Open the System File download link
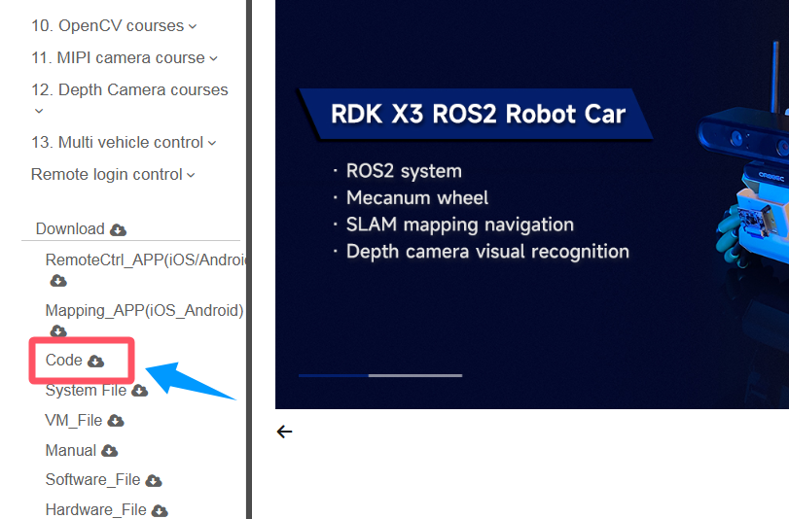Image resolution: width=789 pixels, height=519 pixels. pos(86,391)
